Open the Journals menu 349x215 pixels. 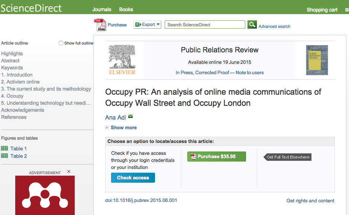(x=102, y=9)
